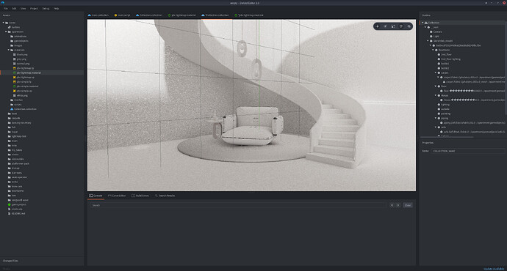The height and width of the screenshot is (271, 507).
Task: Open the Project menu
Action: tap(34, 8)
